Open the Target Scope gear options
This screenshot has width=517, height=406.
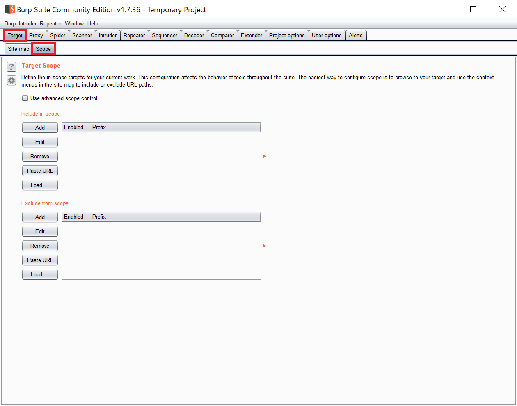11,80
